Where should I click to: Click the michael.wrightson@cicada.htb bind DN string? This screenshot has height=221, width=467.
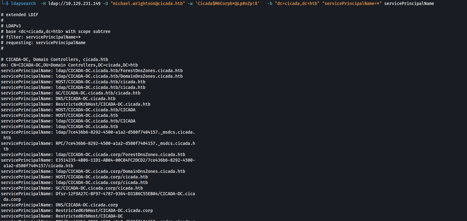click(148, 3)
